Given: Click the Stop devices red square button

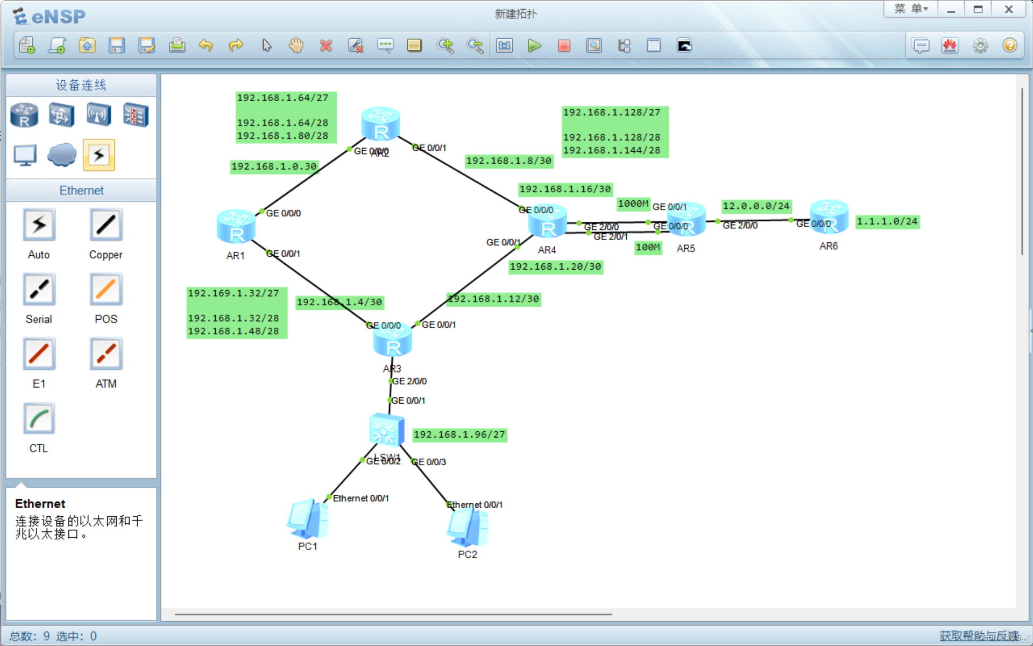Looking at the screenshot, I should point(564,46).
